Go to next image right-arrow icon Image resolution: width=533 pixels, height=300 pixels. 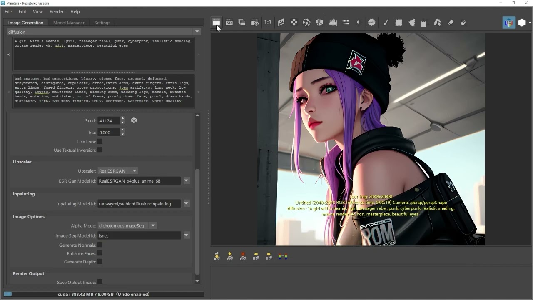(269, 257)
